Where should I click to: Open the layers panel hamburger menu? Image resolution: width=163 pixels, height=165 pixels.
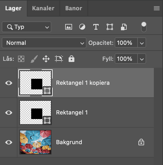pyautogui.click(x=157, y=8)
